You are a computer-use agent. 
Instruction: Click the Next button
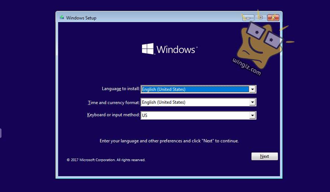(265, 156)
